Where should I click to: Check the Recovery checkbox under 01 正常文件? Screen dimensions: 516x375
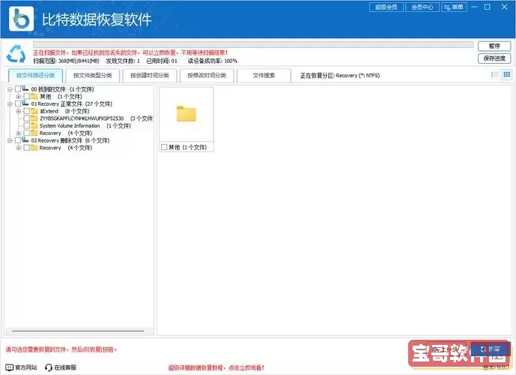click(27, 133)
